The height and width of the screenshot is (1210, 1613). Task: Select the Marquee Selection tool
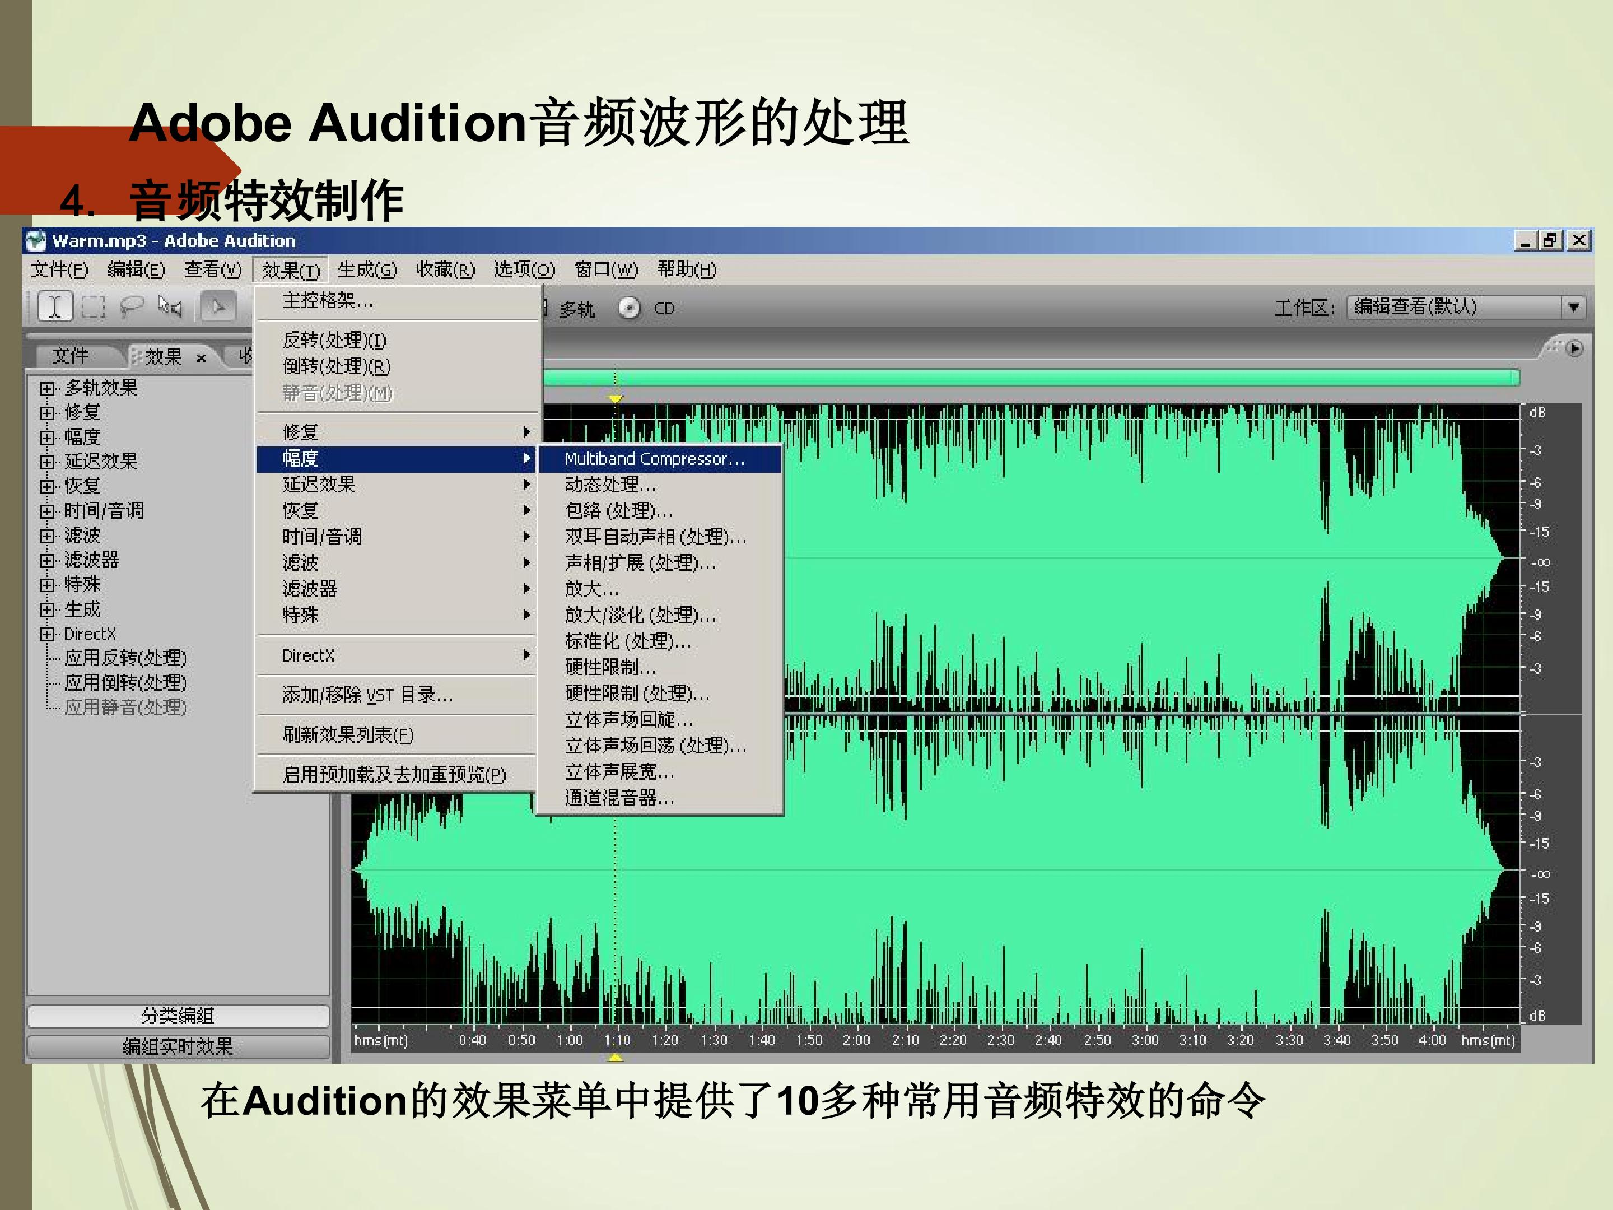(92, 307)
